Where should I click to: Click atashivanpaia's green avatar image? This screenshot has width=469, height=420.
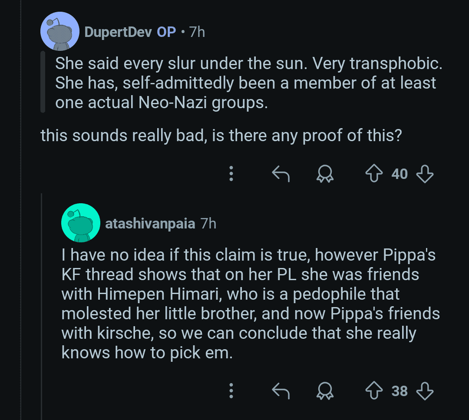[x=81, y=222]
